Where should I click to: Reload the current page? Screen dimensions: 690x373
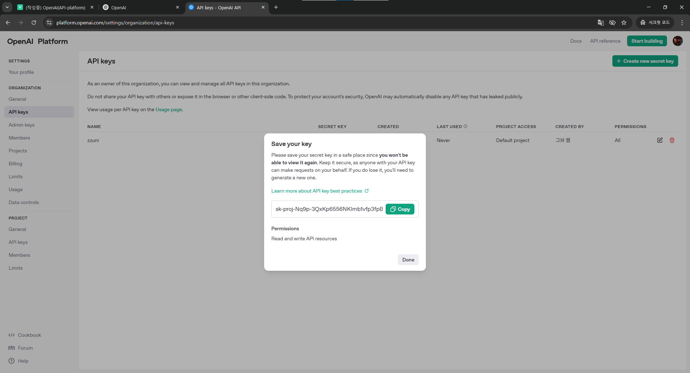pos(33,22)
